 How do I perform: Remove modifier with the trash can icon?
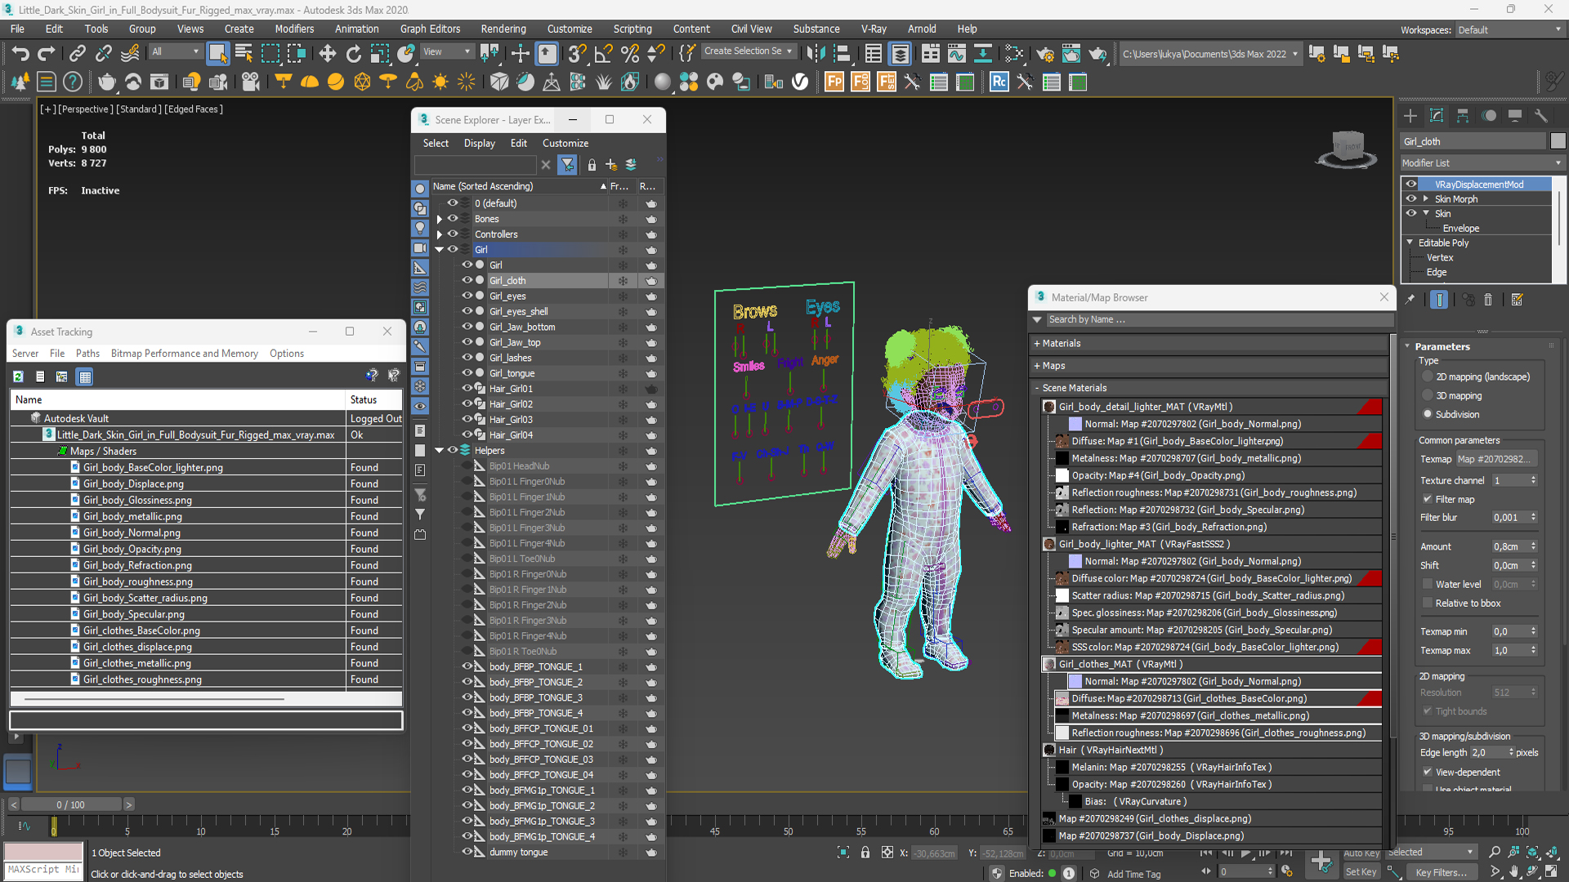click(1488, 300)
